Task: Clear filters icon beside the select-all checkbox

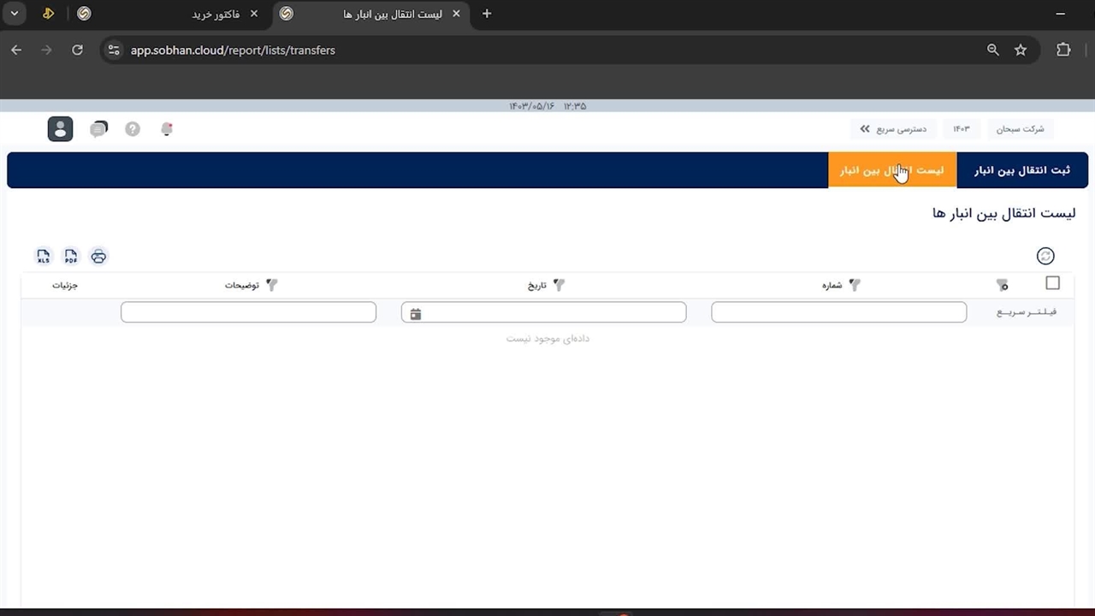Action: [1002, 285]
